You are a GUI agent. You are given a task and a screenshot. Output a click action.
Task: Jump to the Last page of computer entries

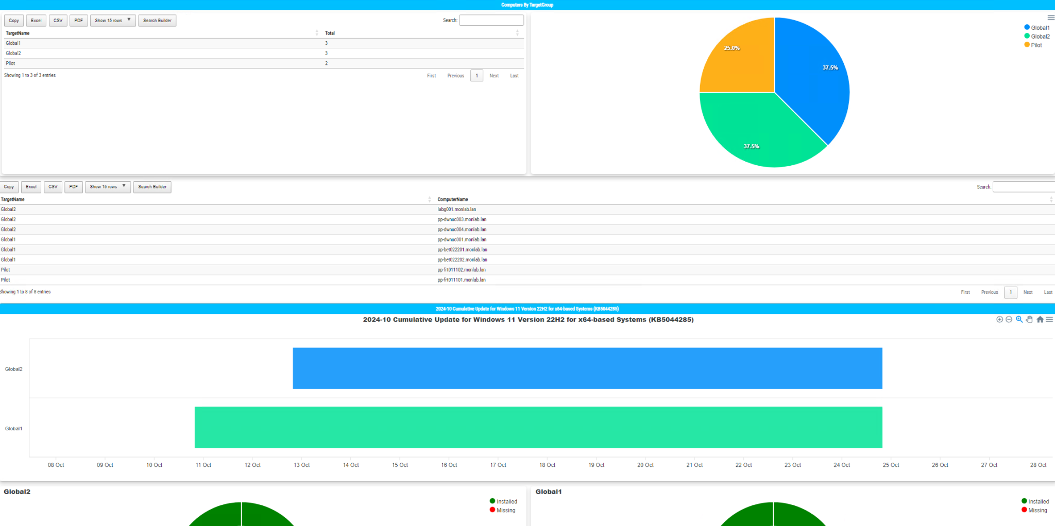click(1048, 292)
